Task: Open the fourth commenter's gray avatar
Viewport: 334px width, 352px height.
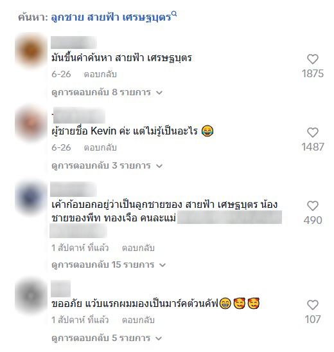Action: pos(31,296)
